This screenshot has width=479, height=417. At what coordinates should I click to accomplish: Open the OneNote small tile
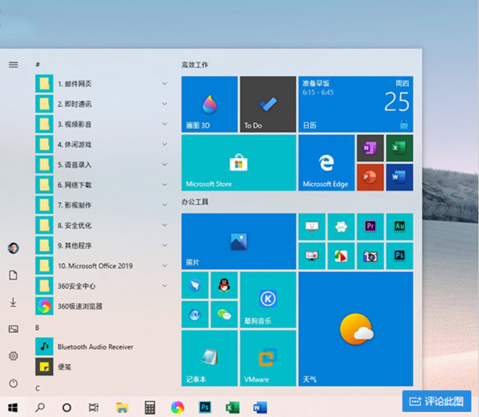tap(370, 149)
